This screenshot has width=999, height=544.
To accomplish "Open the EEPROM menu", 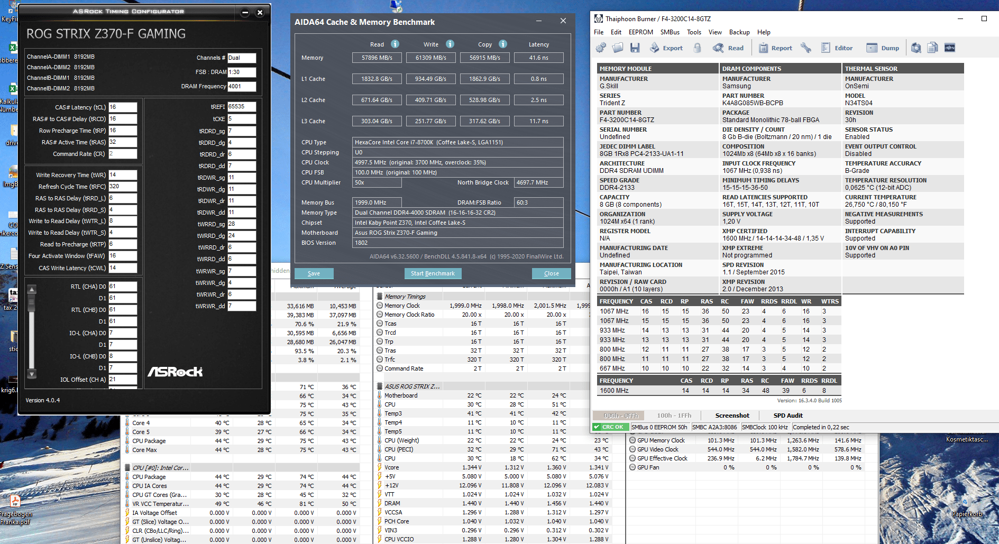I will (641, 32).
